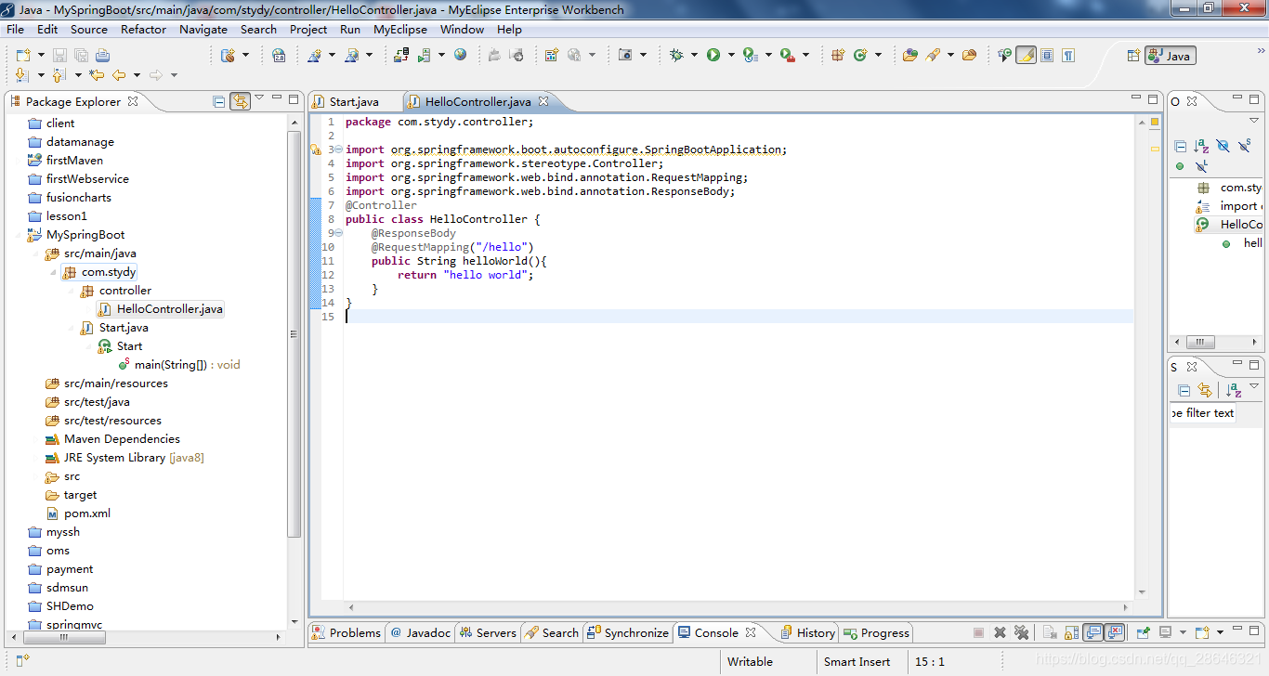1269x676 pixels.
Task: Click the New Java Class icon
Action: click(x=860, y=56)
